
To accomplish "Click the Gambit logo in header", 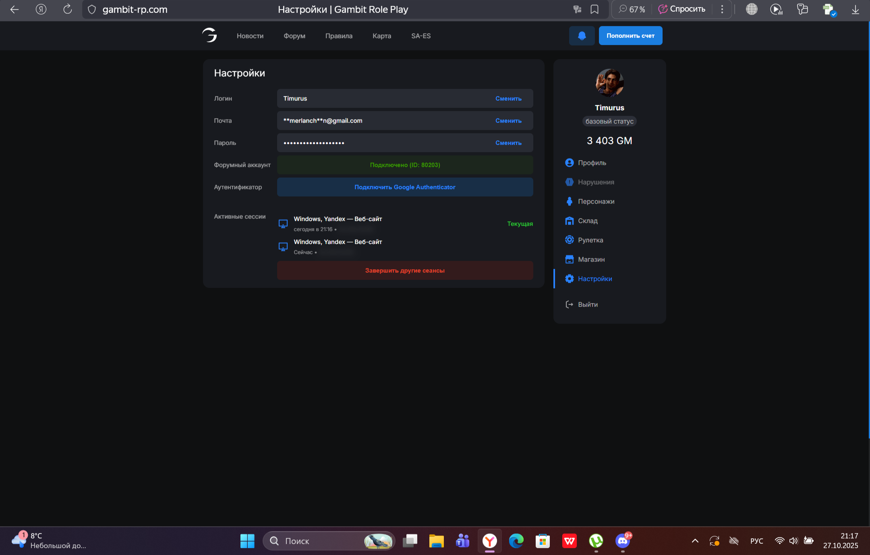I will coord(209,35).
